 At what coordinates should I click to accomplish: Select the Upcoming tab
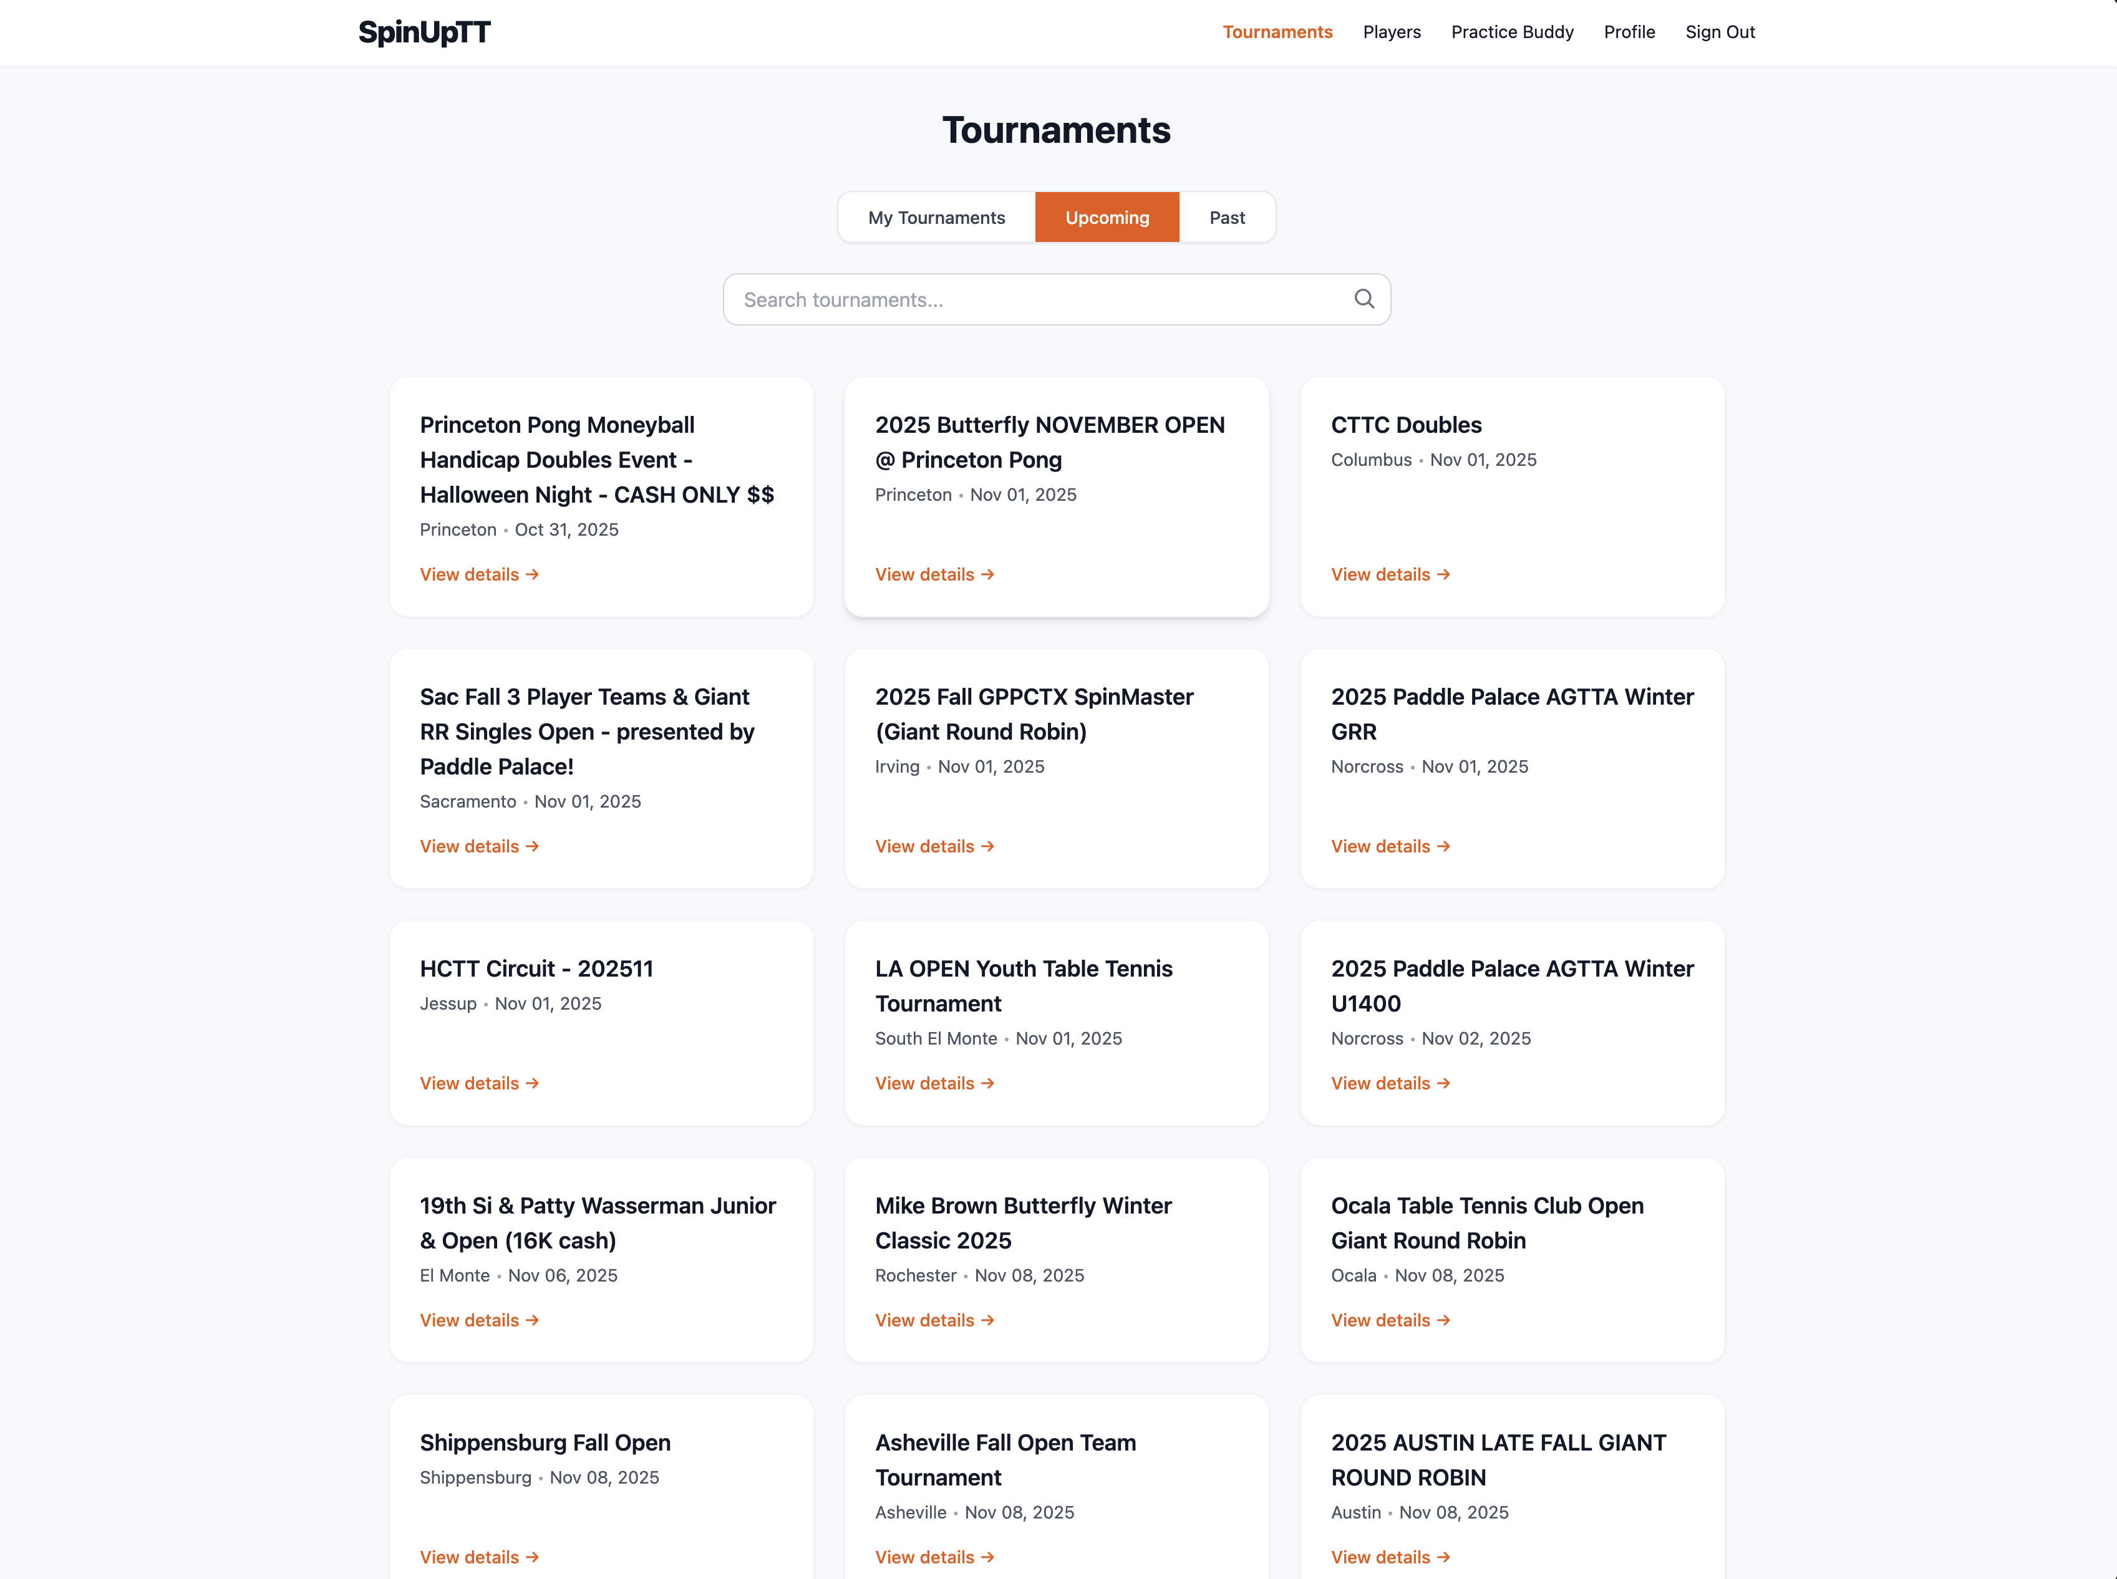pyautogui.click(x=1107, y=218)
